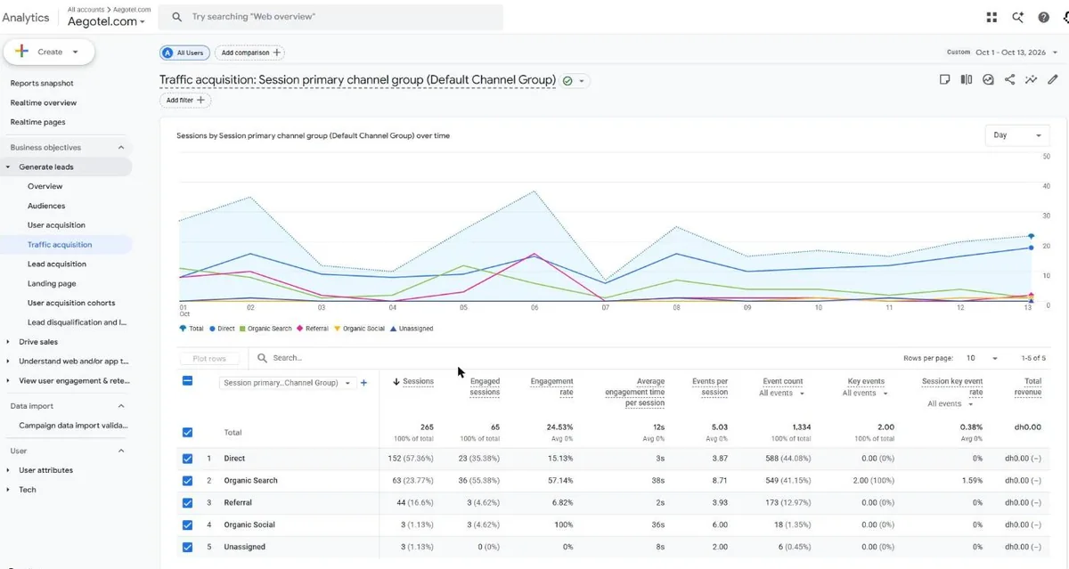This screenshot has height=569, width=1069.
Task: Toggle the Referral legend entry
Action: tap(313, 329)
